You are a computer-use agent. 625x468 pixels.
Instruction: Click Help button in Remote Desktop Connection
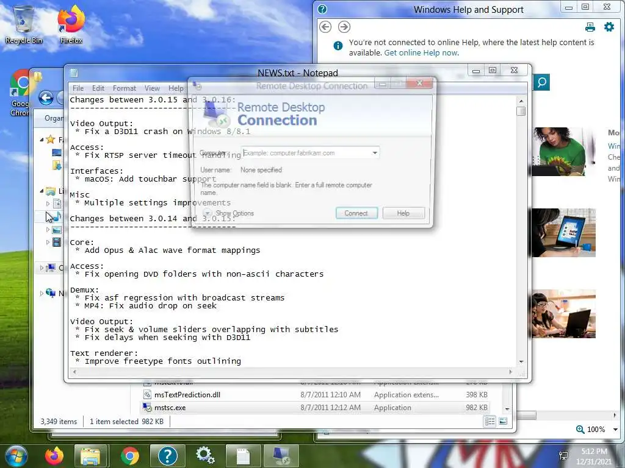point(403,213)
